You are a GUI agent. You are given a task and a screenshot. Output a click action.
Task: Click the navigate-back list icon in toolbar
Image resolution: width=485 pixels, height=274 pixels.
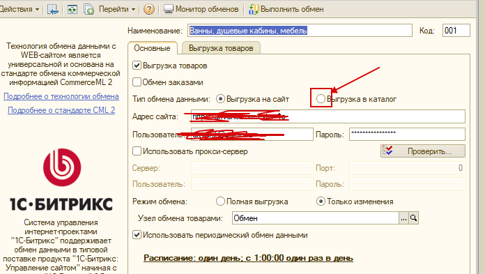click(x=52, y=9)
